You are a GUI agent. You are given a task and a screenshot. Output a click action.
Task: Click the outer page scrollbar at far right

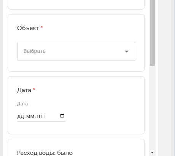[173, 78]
